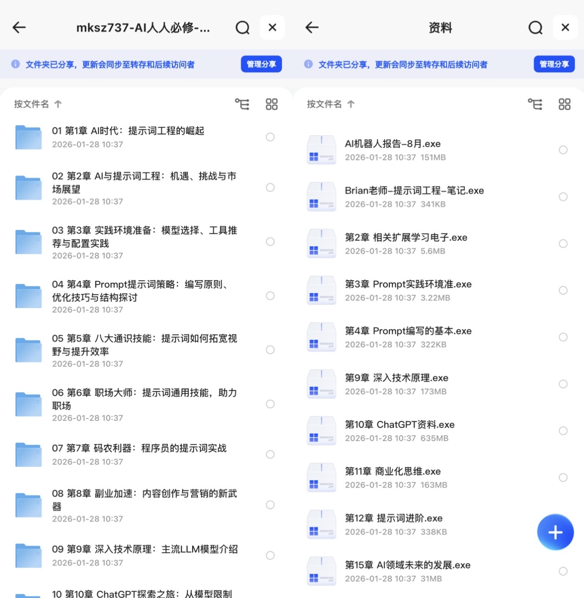Select the circle next to 第10章 ChatGPT资料.exe

click(563, 430)
